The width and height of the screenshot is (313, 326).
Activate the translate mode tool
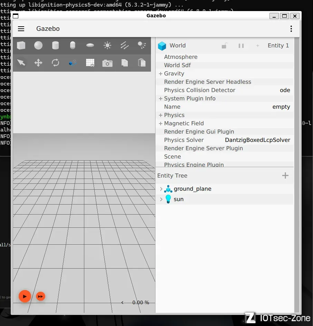click(38, 63)
